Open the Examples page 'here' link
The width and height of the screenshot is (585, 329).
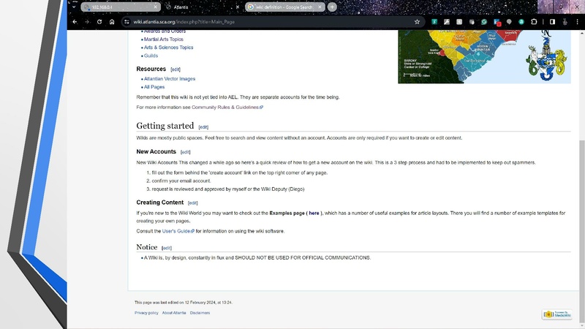(314, 213)
